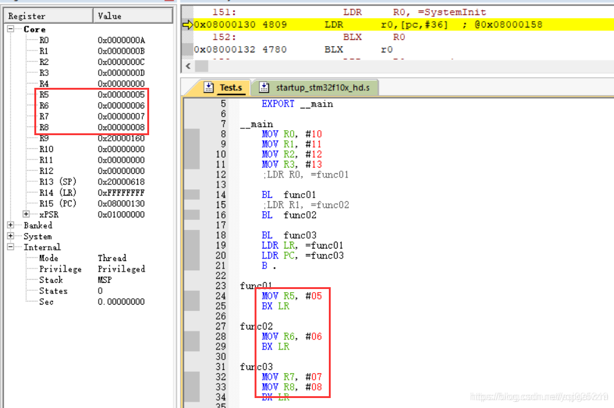Click commented line 12 LDR R0, =func01
The image size is (614, 408).
coord(305,174)
